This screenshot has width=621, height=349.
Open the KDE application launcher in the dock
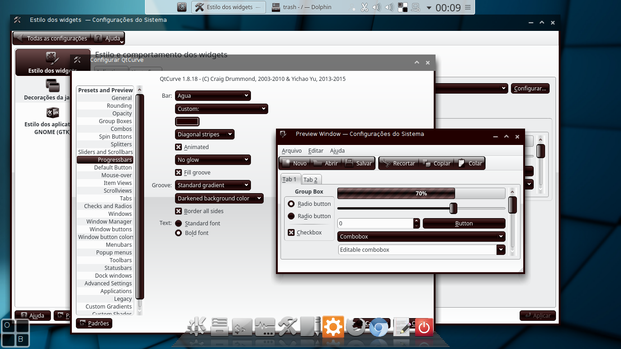(198, 326)
